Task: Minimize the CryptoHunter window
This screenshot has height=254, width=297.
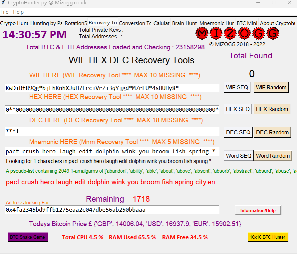Action: coord(258,2)
